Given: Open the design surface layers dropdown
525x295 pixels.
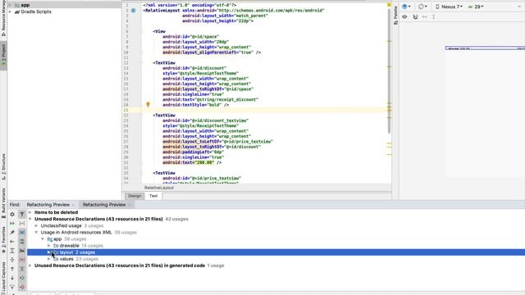Looking at the screenshot, I should tap(407, 7).
